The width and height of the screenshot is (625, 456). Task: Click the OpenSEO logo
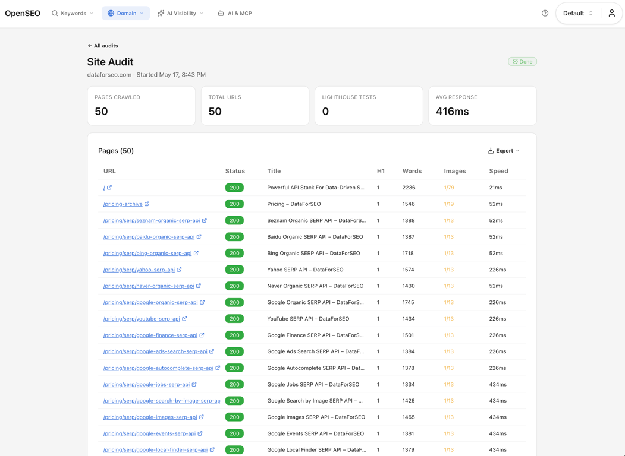(x=23, y=13)
